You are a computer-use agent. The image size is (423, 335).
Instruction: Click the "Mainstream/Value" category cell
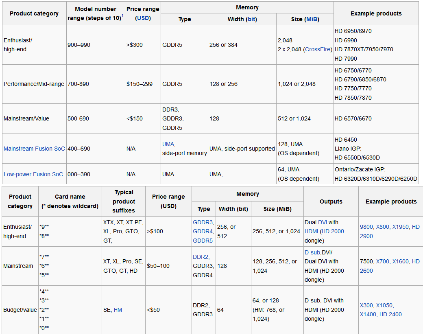click(34, 118)
